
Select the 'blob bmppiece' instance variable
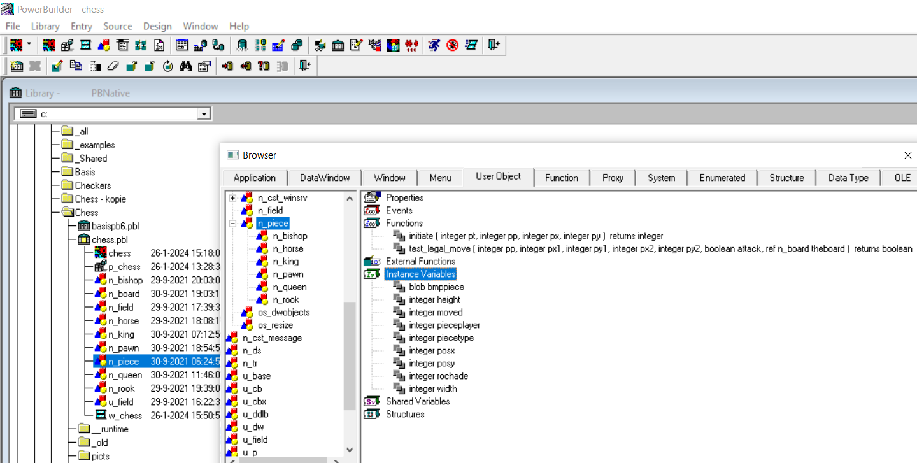[437, 287]
